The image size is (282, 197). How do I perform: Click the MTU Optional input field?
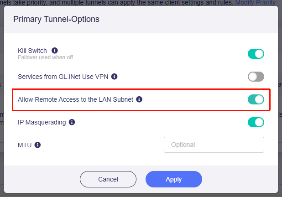[x=214, y=145]
